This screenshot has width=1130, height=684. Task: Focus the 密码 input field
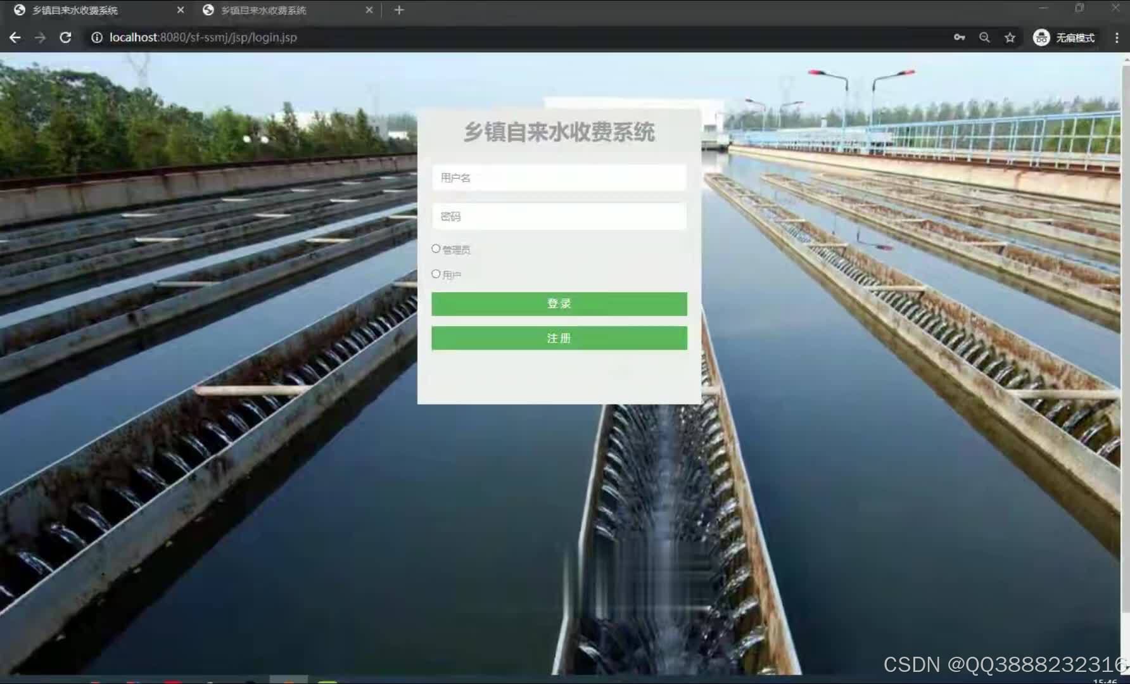tap(559, 217)
